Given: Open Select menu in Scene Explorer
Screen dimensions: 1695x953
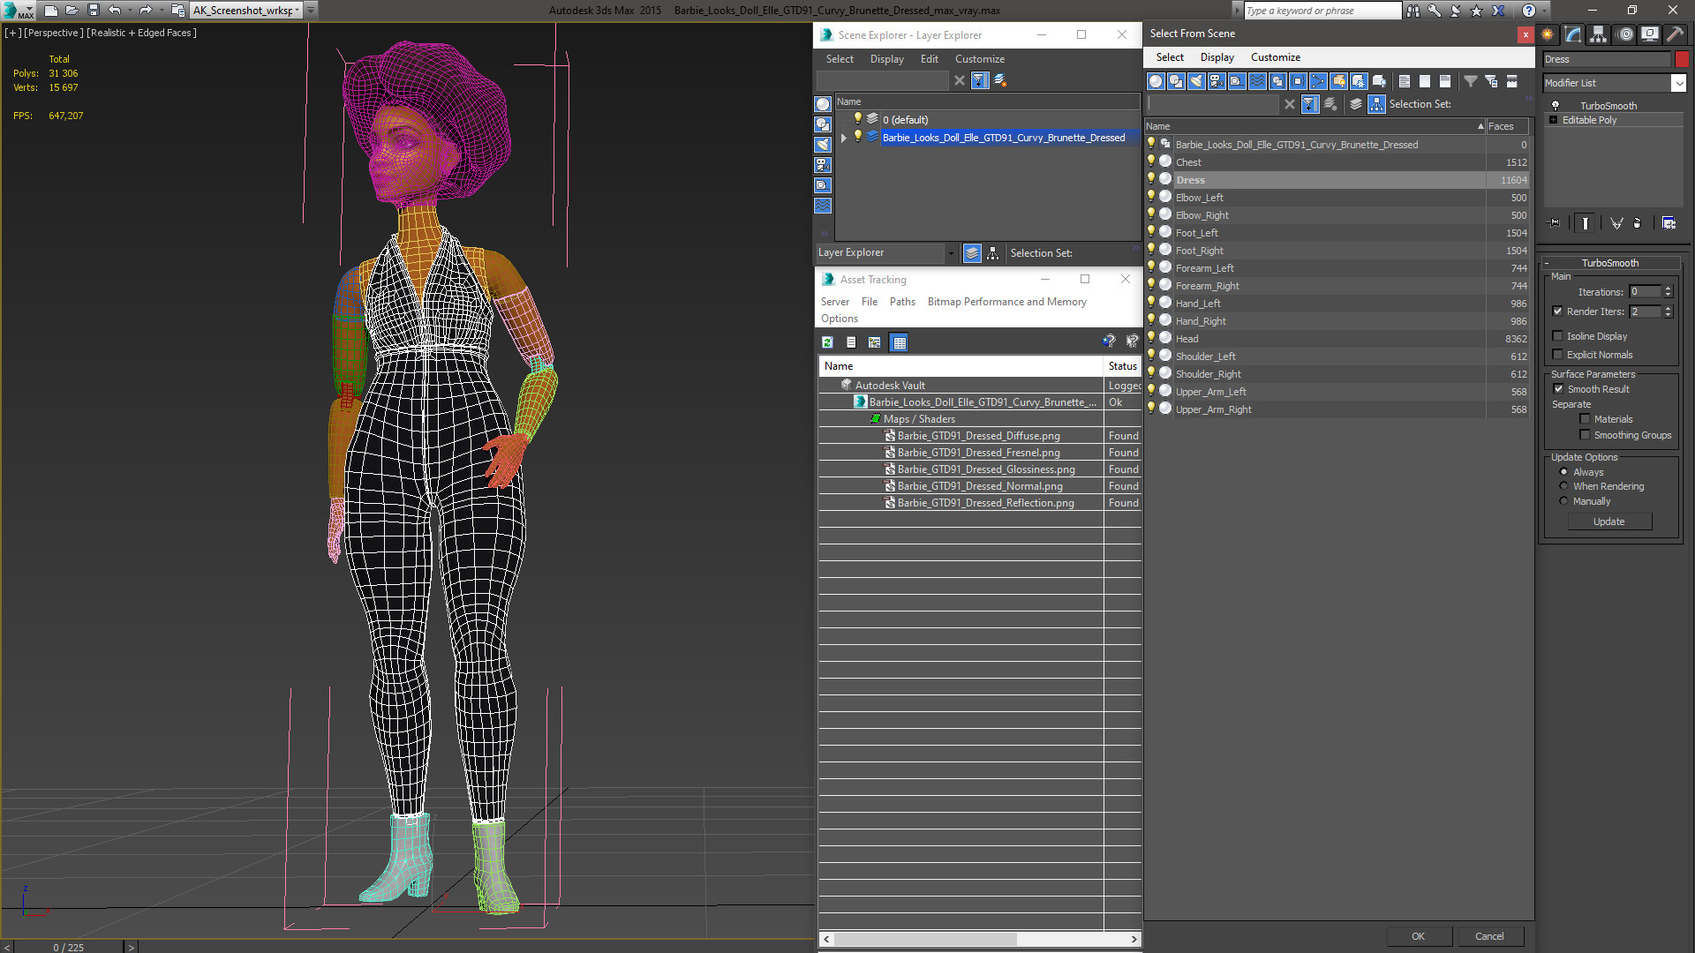Looking at the screenshot, I should [x=840, y=59].
